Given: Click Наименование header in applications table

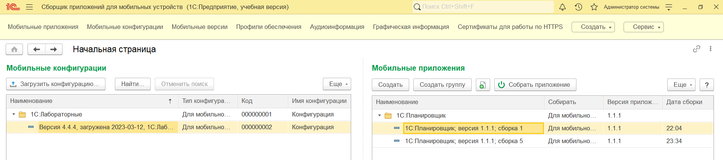Looking at the screenshot, I should [458, 102].
